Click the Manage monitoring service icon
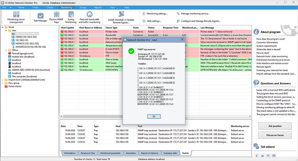Screen dimensions: 298x161 click(x=178, y=13)
